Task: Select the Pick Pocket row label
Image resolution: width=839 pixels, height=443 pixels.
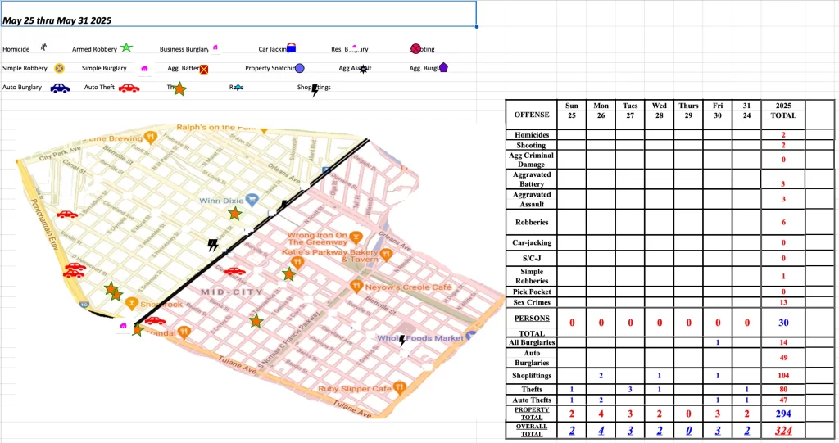Action: pyautogui.click(x=532, y=292)
